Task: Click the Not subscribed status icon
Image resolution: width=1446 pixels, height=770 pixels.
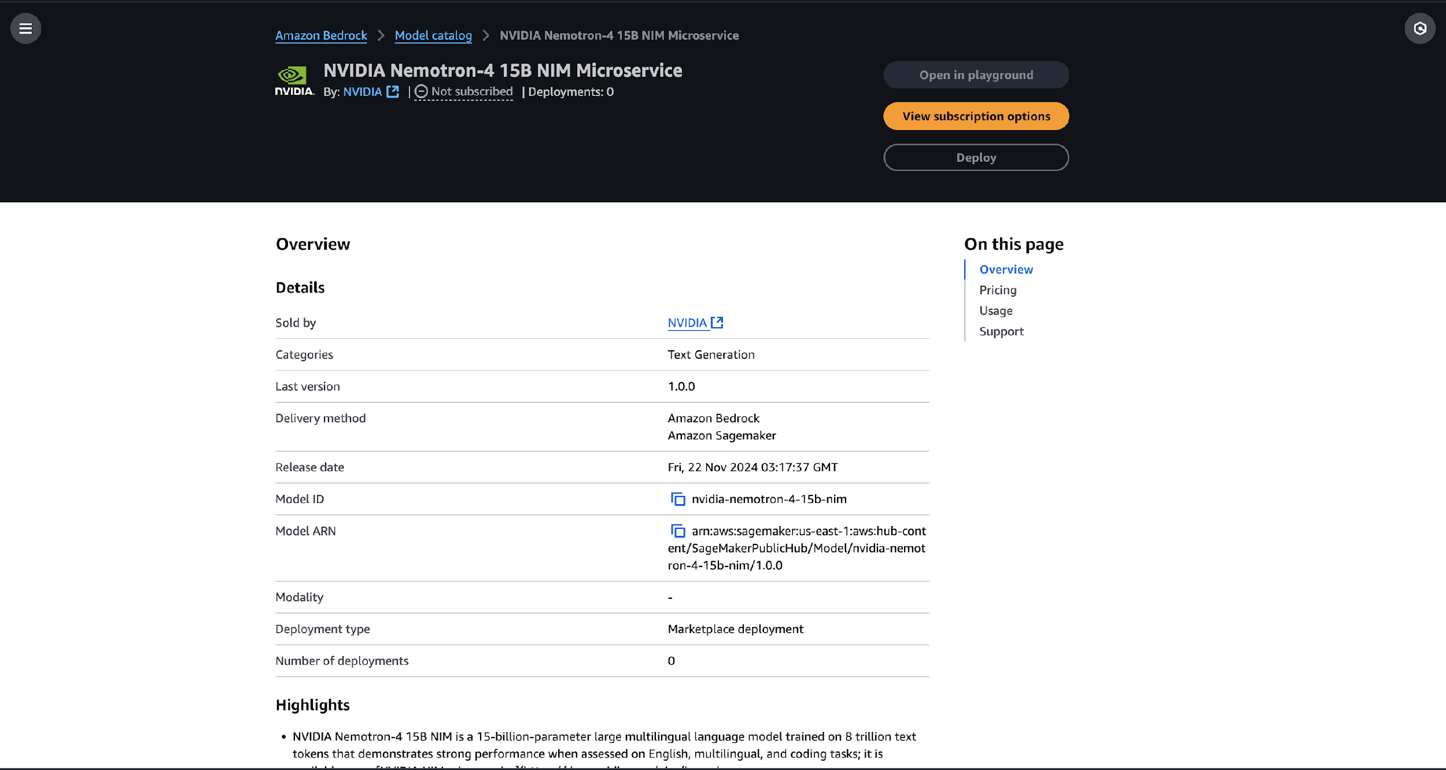Action: [421, 91]
